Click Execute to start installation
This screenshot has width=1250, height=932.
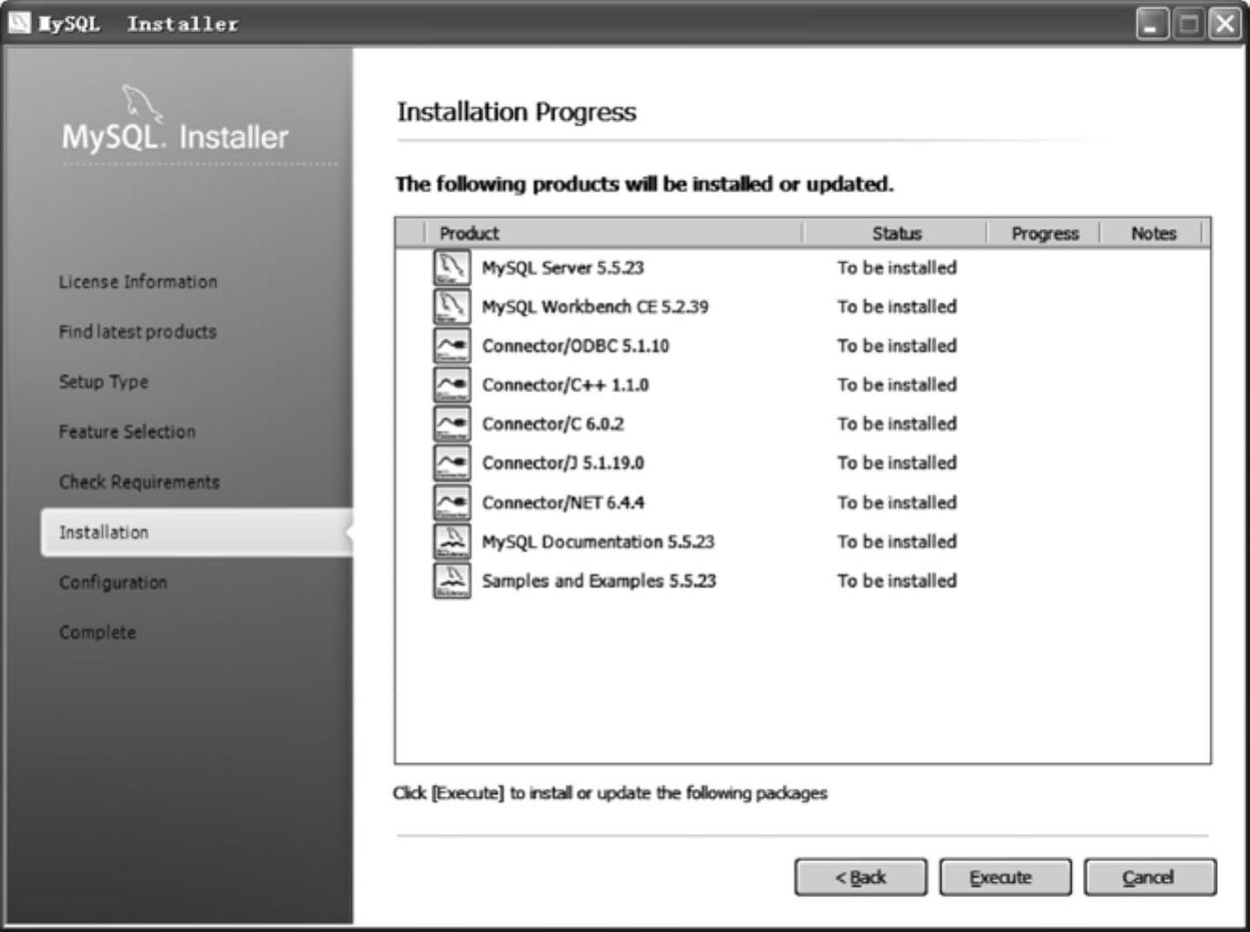1005,877
